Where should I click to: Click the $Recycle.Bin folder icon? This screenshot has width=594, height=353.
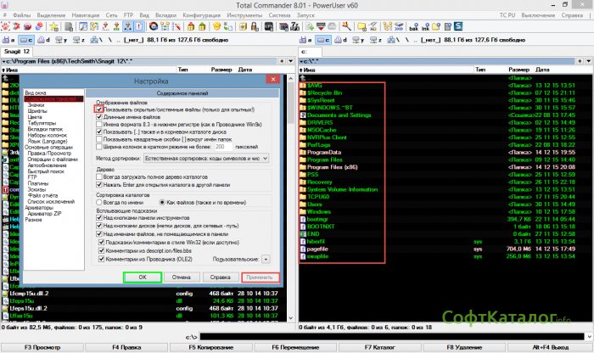pos(303,92)
